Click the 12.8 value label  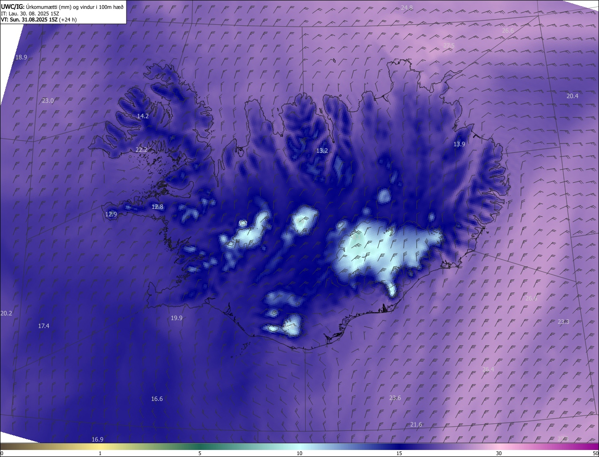coord(157,207)
